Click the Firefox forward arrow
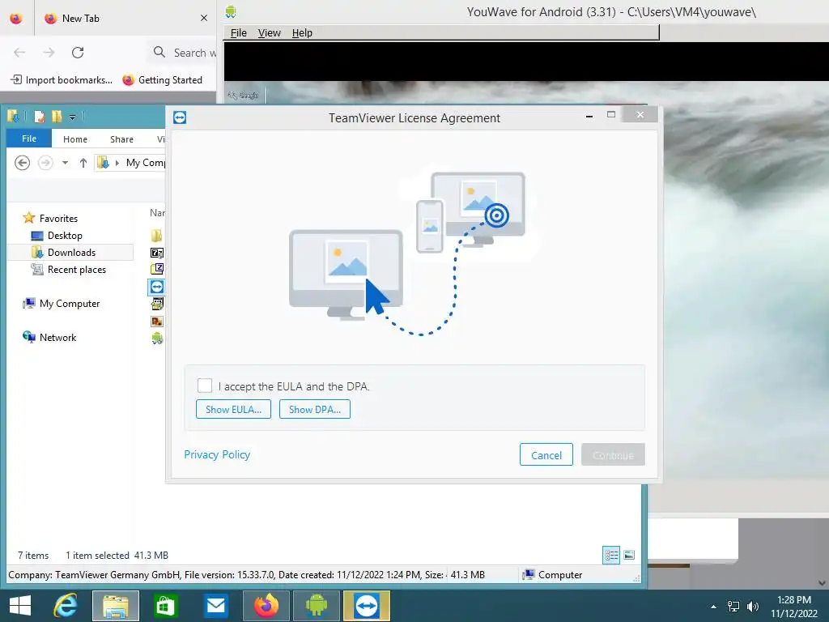Screen dimensions: 829x622 pos(49,53)
